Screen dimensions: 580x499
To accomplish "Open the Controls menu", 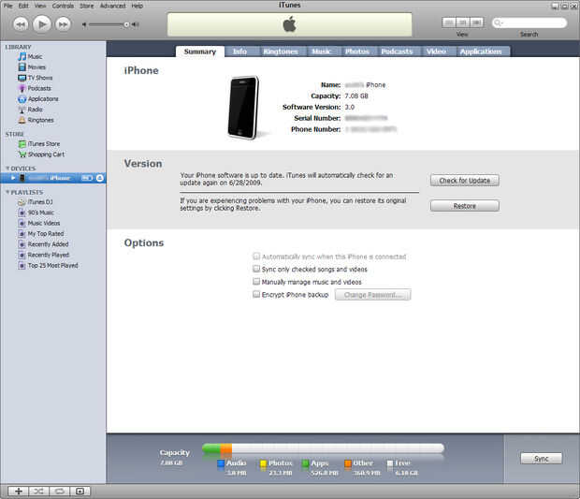I will tap(63, 6).
